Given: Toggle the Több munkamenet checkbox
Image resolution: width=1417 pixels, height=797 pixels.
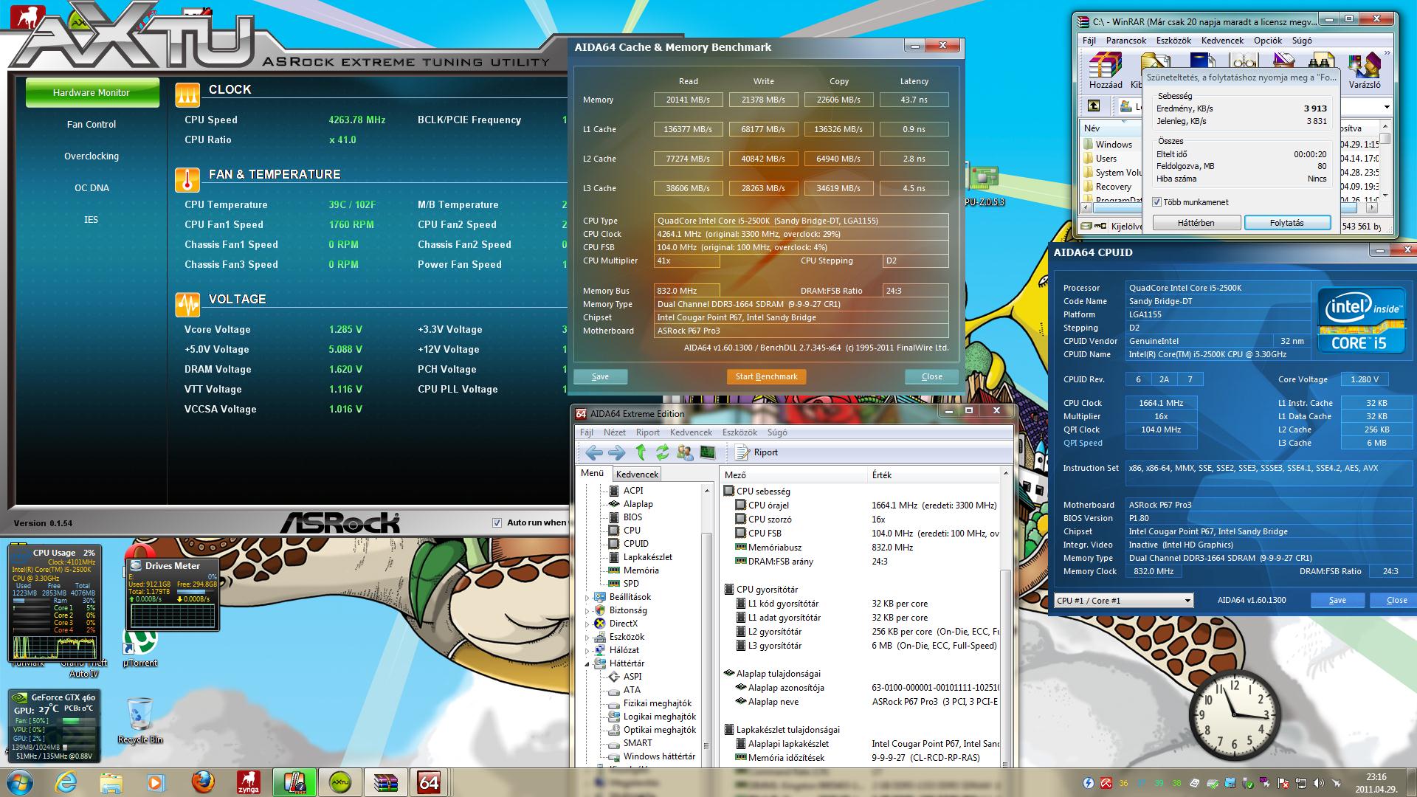Looking at the screenshot, I should click(x=1157, y=202).
